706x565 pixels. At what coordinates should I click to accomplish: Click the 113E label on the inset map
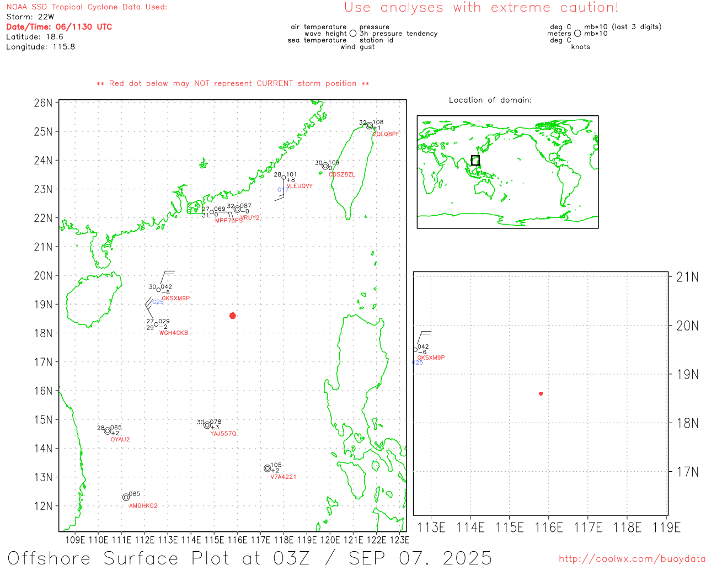(431, 527)
